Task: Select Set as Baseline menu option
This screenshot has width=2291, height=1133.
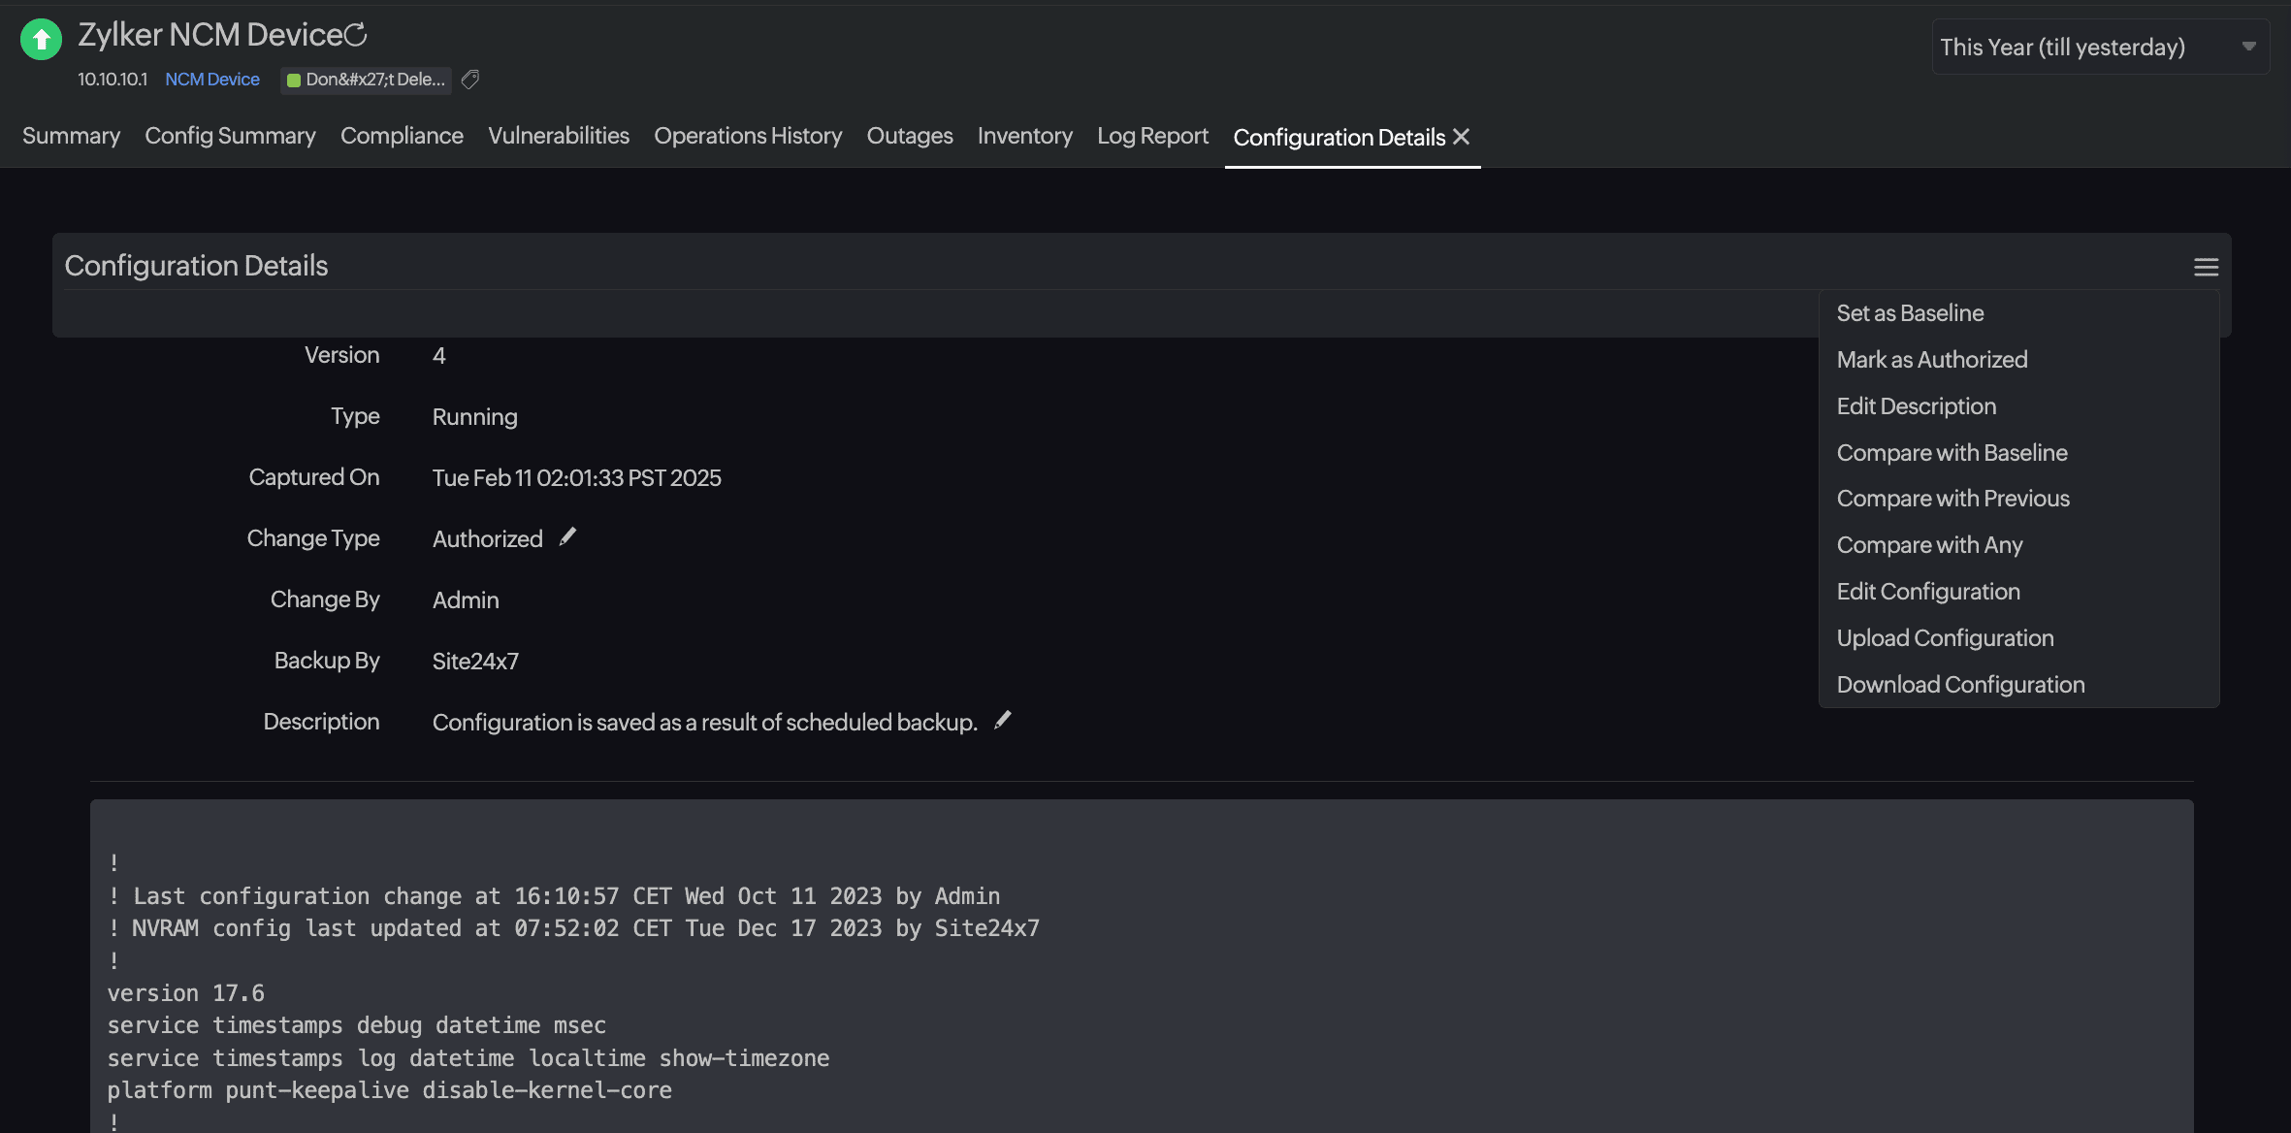Action: point(1910,313)
